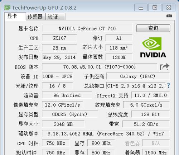This screenshot has width=179, height=155.
Task: Click the ROPs/TMUs field 16 / 8
Action: (x=57, y=86)
